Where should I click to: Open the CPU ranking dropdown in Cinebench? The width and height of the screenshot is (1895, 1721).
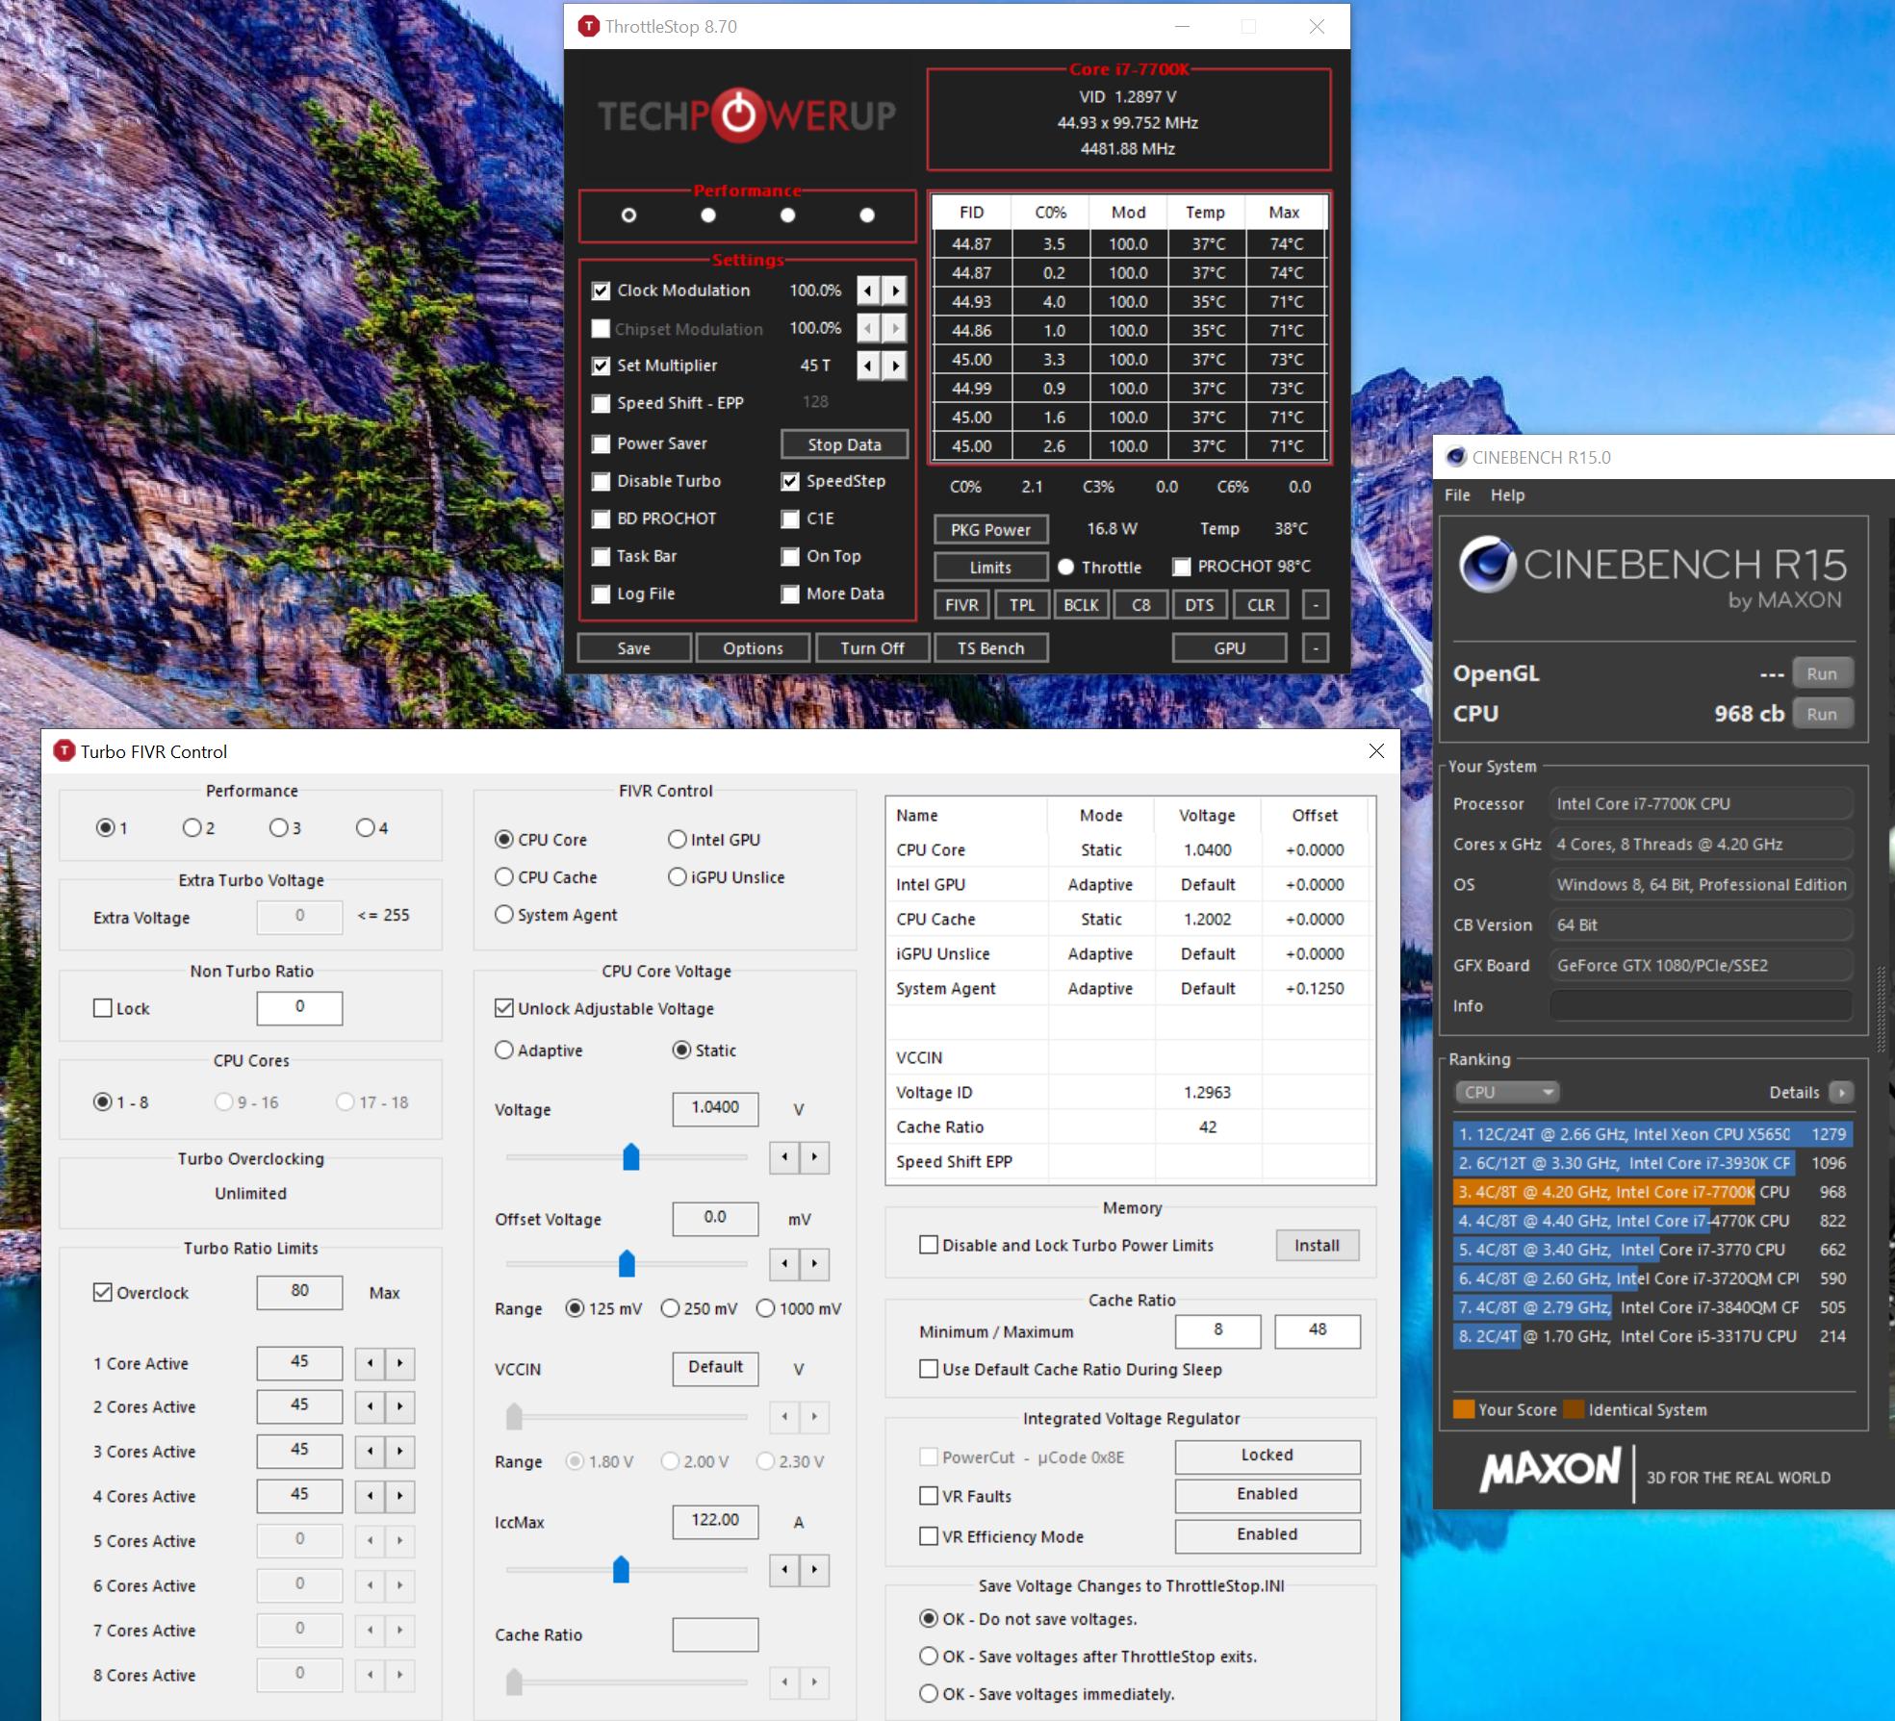1507,1092
